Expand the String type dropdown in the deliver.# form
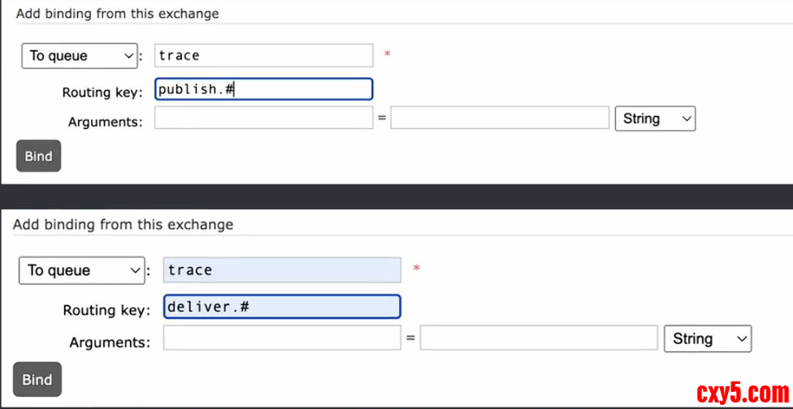Screen dimensions: 793x409 coord(707,338)
